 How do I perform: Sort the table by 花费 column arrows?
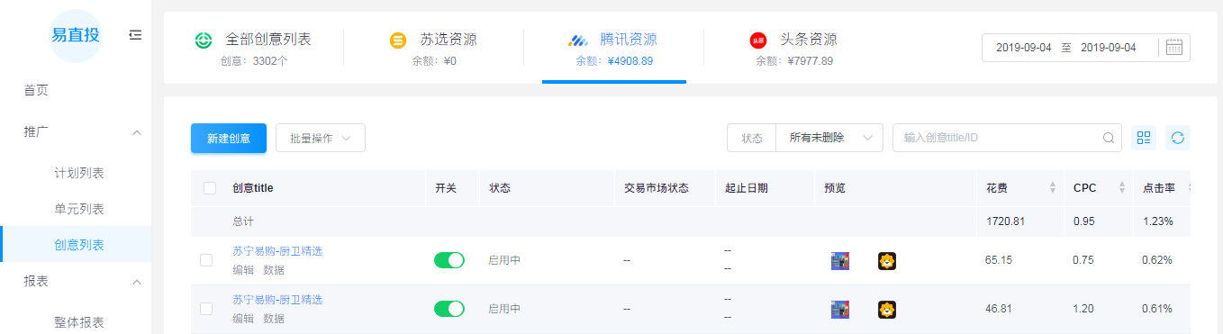coord(1053,188)
